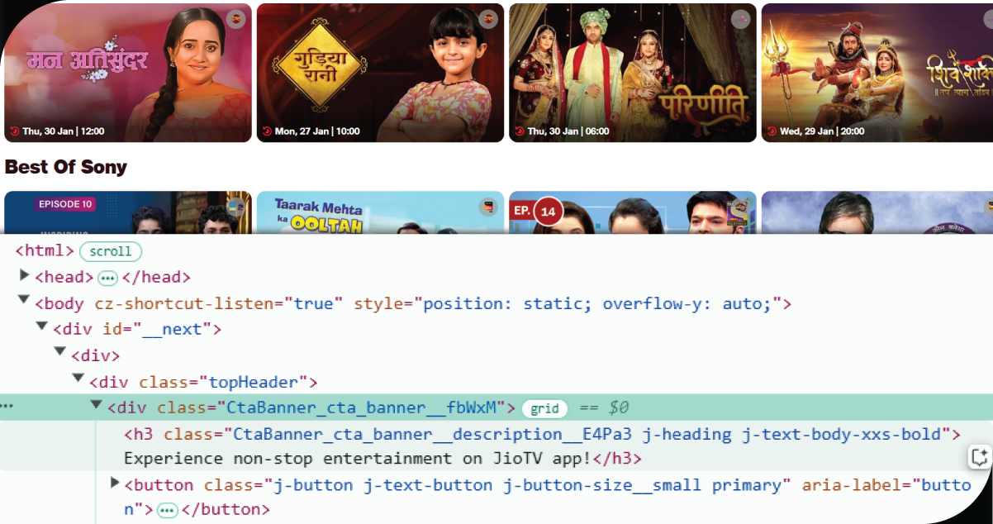
Task: Collapse the body element node
Action: coord(24,302)
